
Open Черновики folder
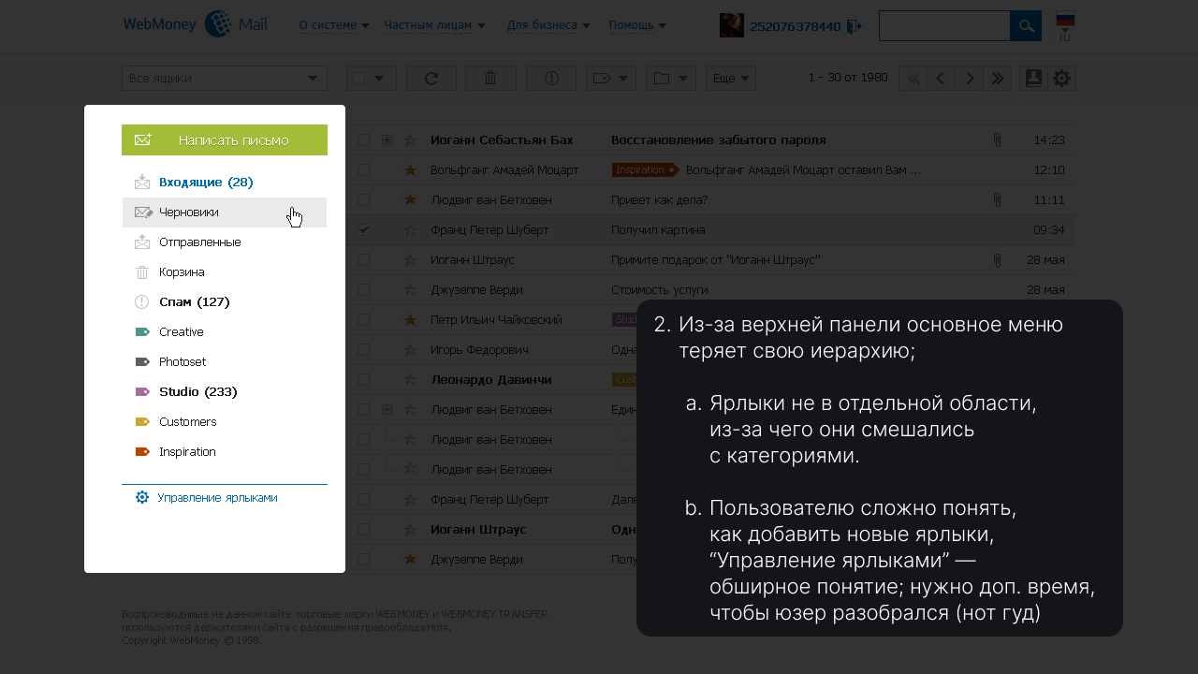(225, 212)
